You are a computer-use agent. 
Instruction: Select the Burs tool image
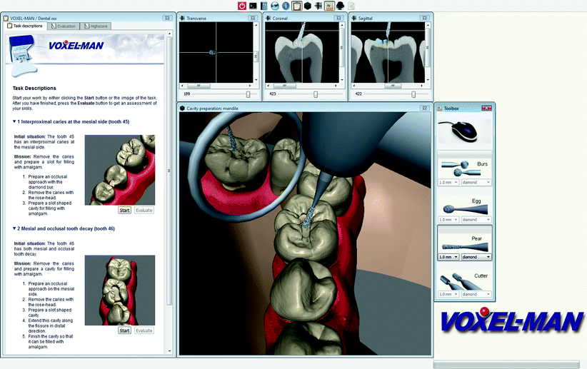457,168
